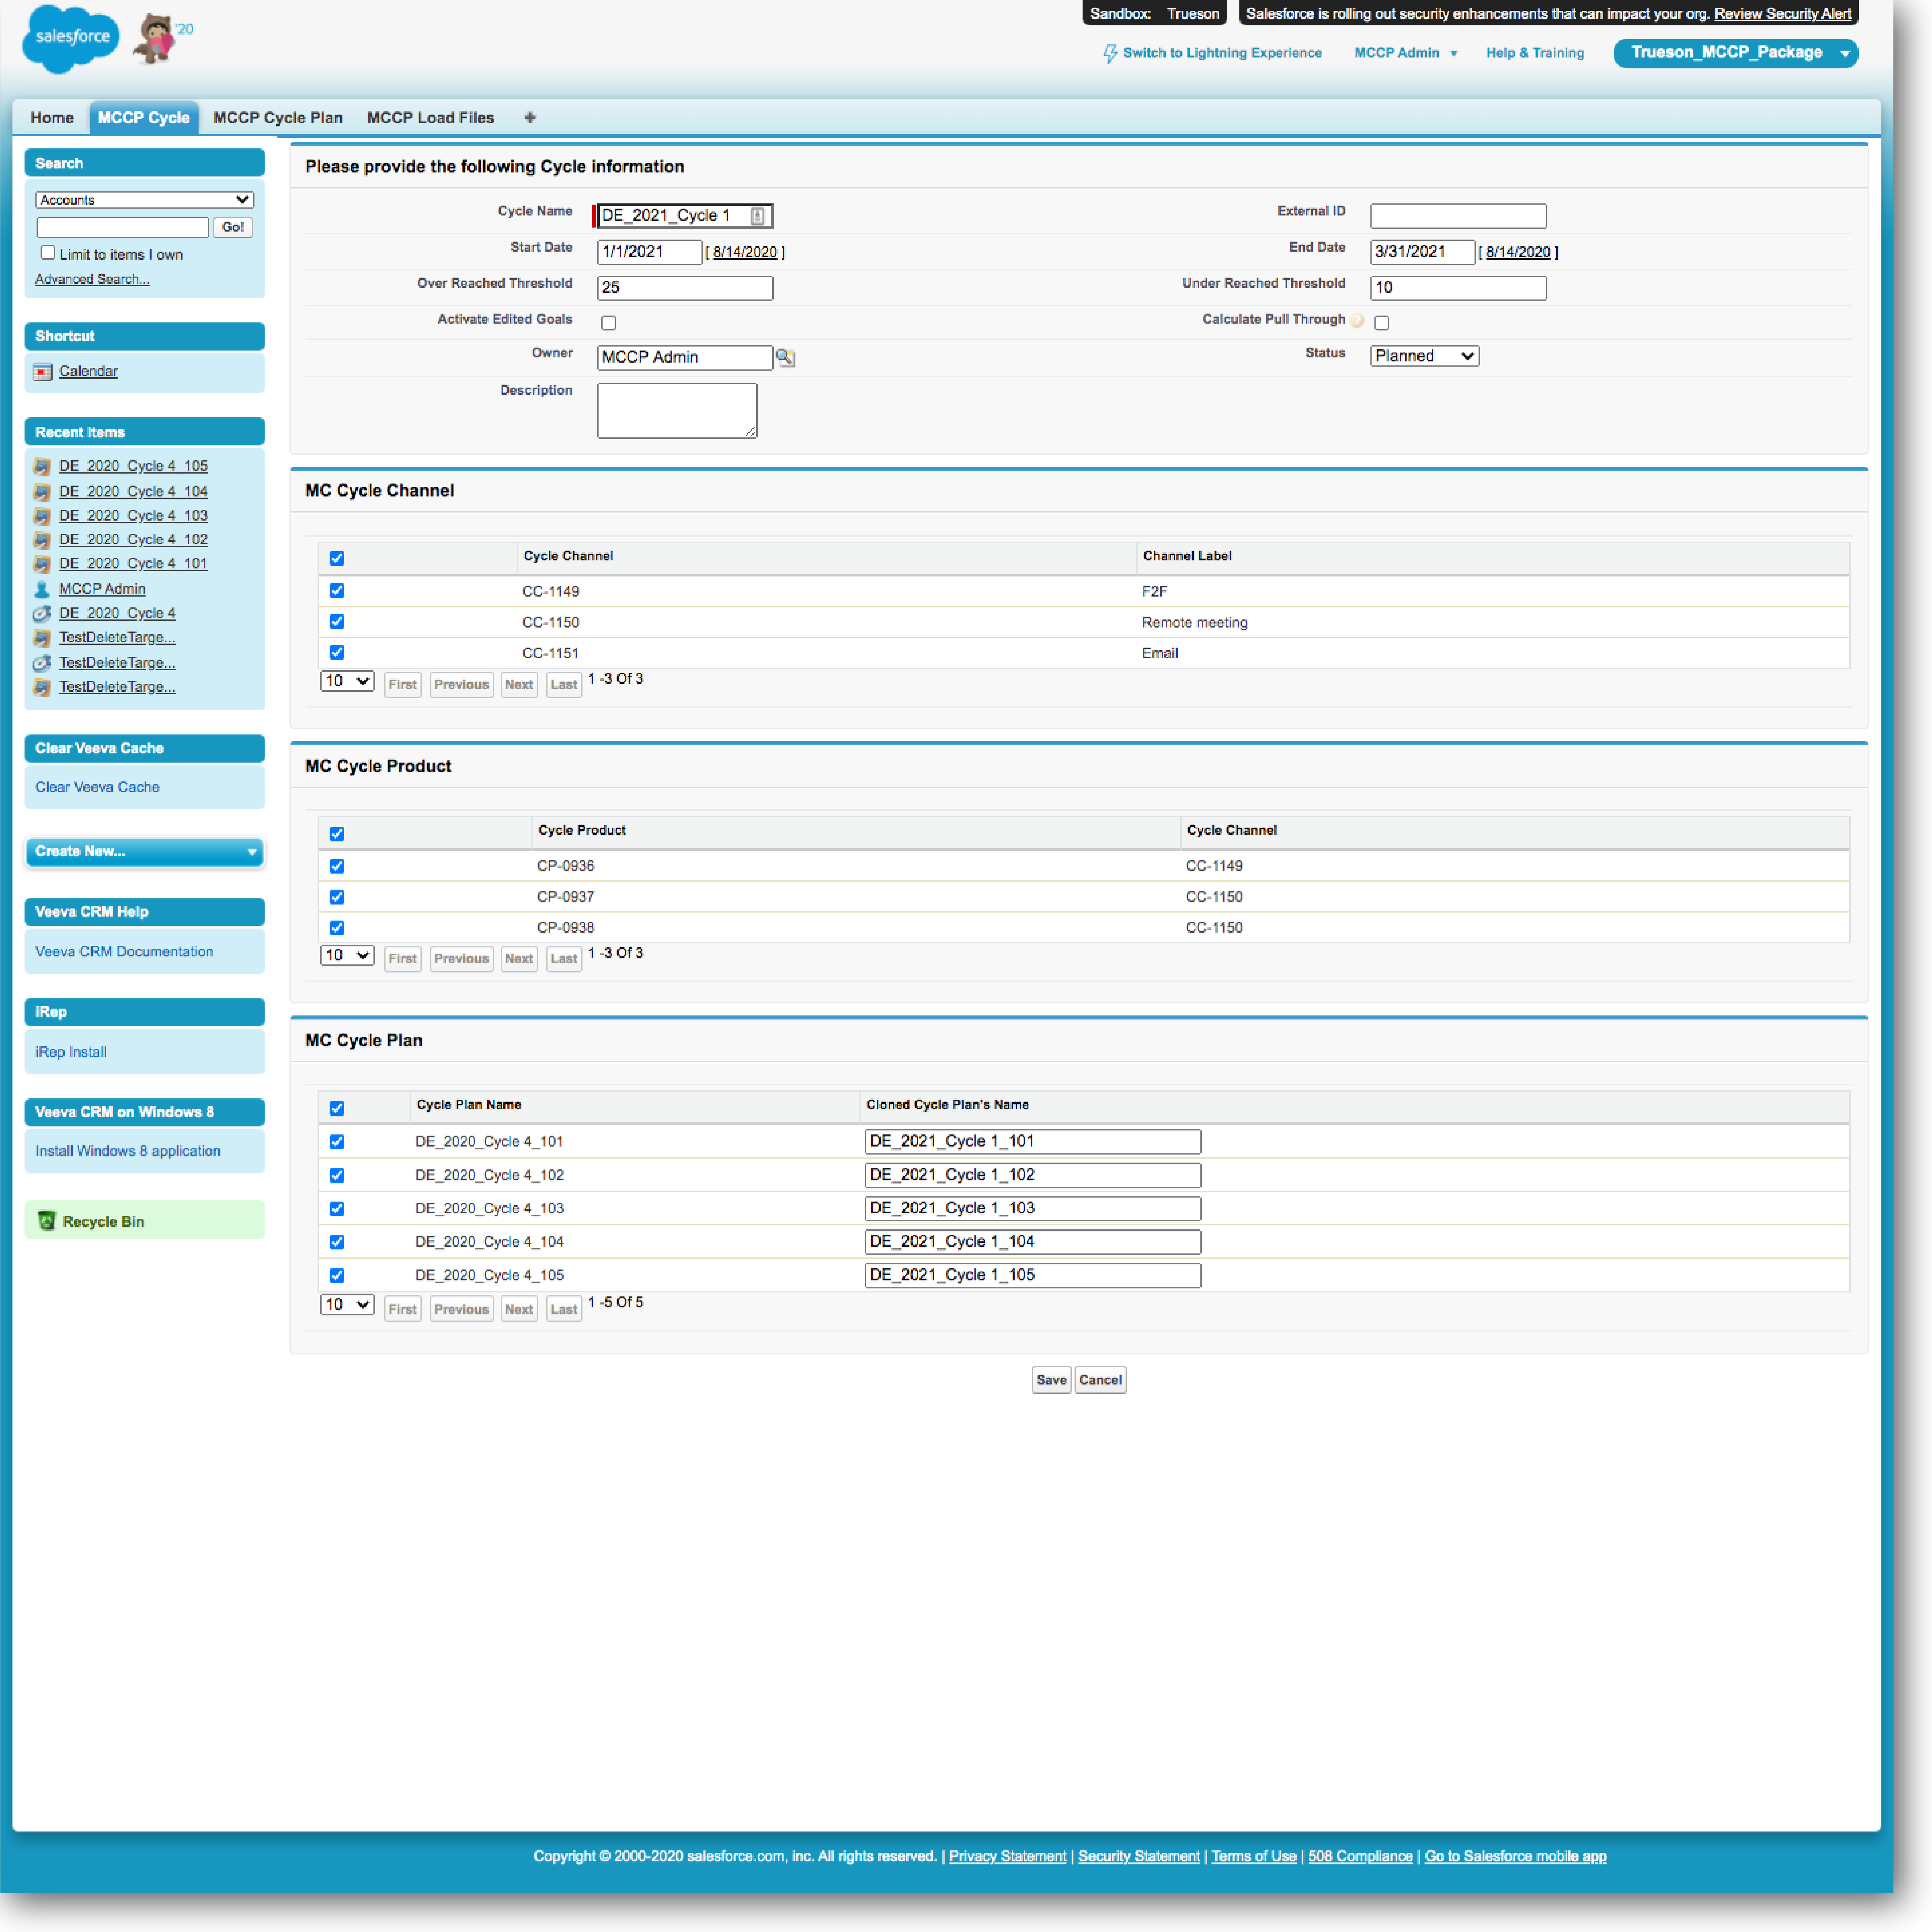Viewport: 1932px width, 1932px height.
Task: Click the External ID input field
Action: point(1458,216)
